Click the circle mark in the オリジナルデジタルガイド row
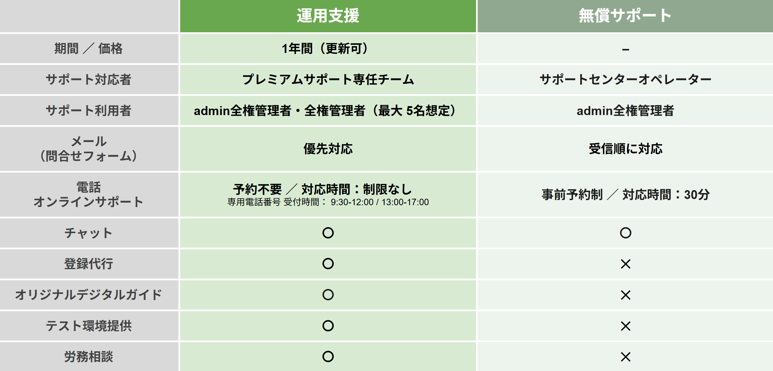This screenshot has height=371, width=773. tap(328, 295)
